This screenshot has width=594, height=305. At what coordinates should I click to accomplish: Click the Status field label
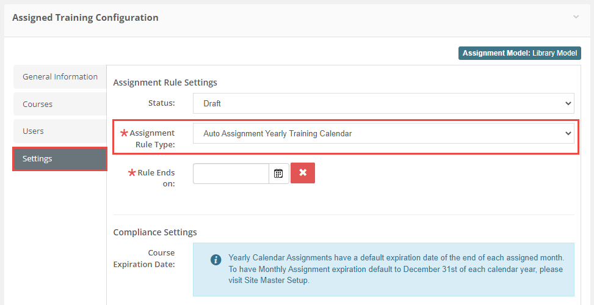(161, 103)
